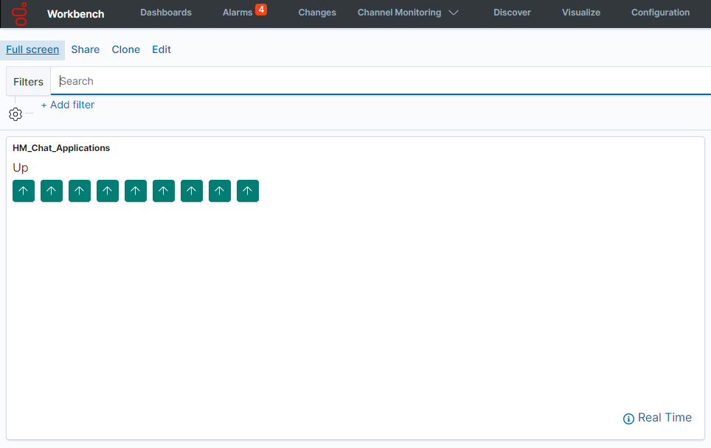The width and height of the screenshot is (711, 448).
Task: Click the Genesys Workbench logo icon
Action: [20, 13]
